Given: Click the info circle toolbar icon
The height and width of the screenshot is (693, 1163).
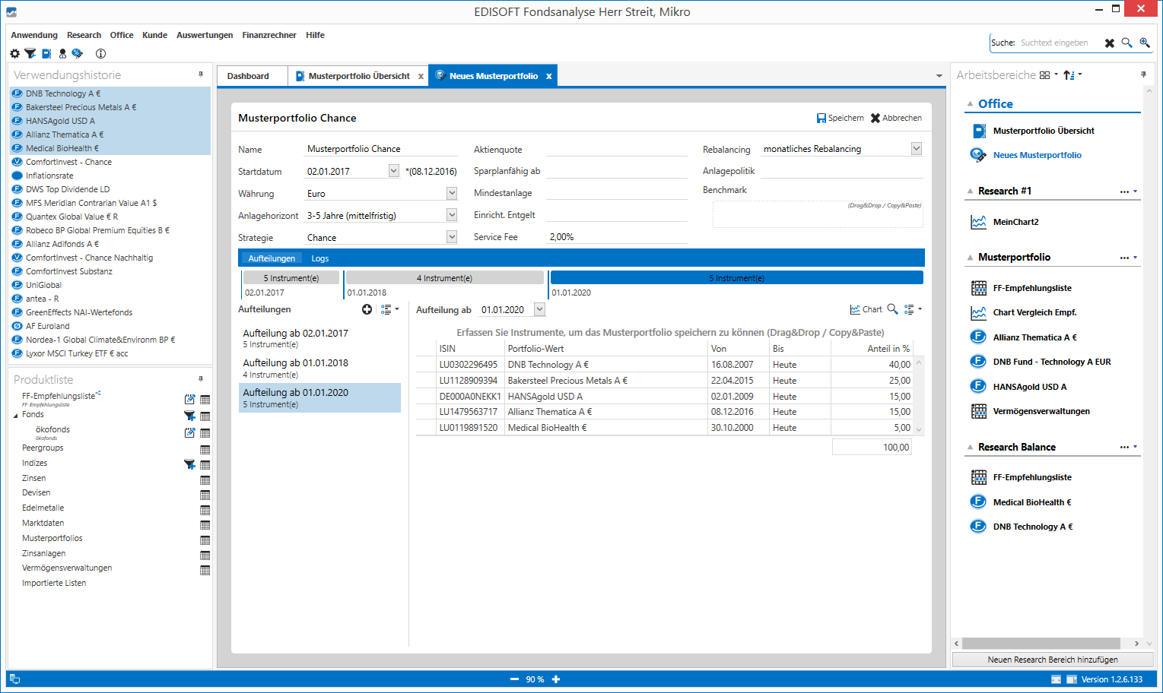Looking at the screenshot, I should (x=100, y=54).
